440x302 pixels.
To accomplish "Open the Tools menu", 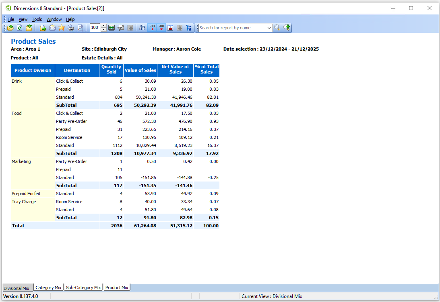I will coord(37,19).
